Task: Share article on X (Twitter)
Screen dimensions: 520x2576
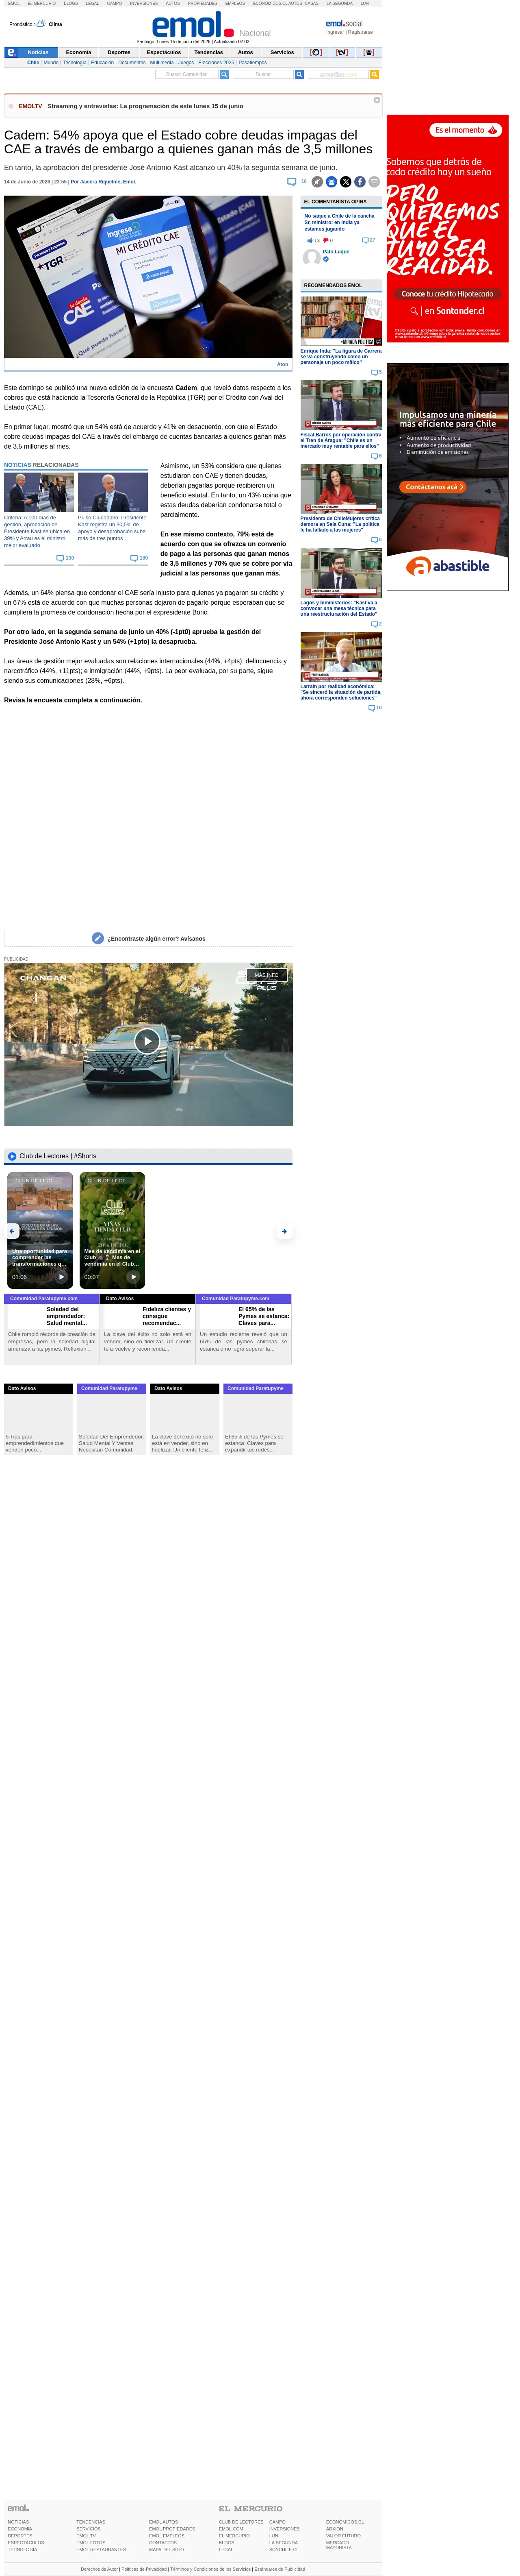Action: 345,182
